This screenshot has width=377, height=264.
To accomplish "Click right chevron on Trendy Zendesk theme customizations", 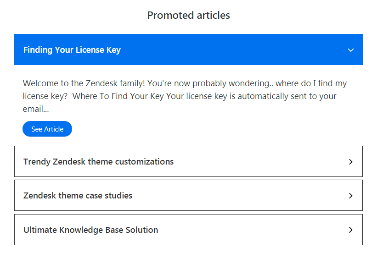I will click(x=351, y=162).
